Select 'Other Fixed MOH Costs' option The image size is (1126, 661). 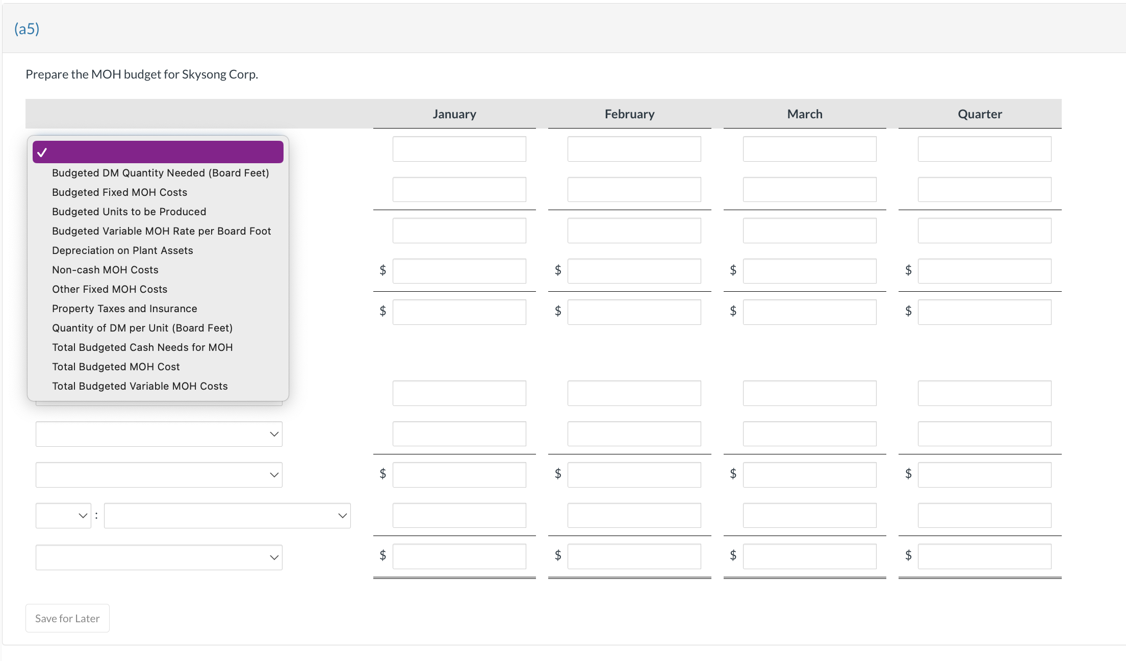[110, 289]
